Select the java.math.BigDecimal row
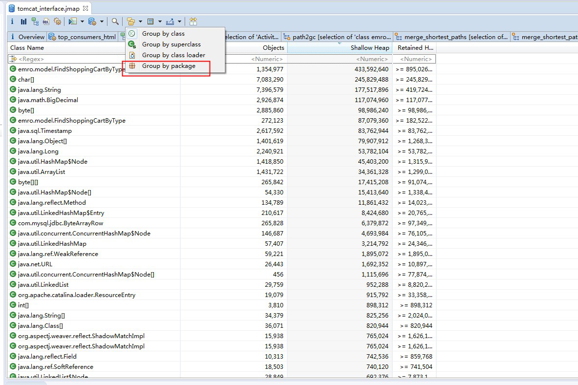578x385 pixels. tap(48, 100)
